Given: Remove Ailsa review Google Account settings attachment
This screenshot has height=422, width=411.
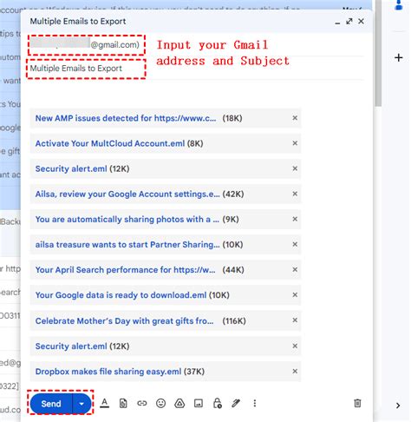Looking at the screenshot, I should coord(295,194).
